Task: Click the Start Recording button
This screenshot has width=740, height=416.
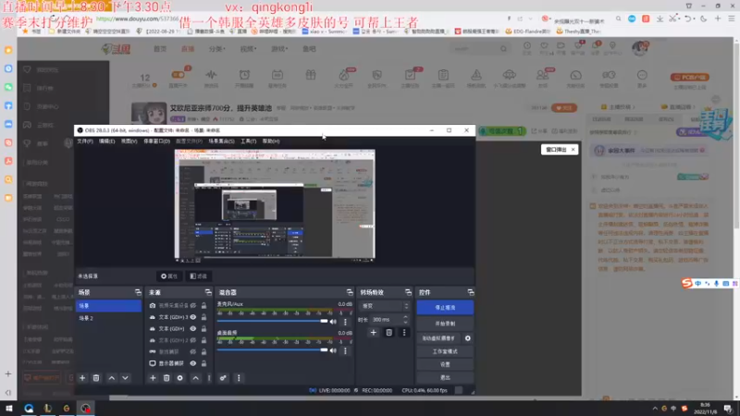Action: [x=445, y=324]
